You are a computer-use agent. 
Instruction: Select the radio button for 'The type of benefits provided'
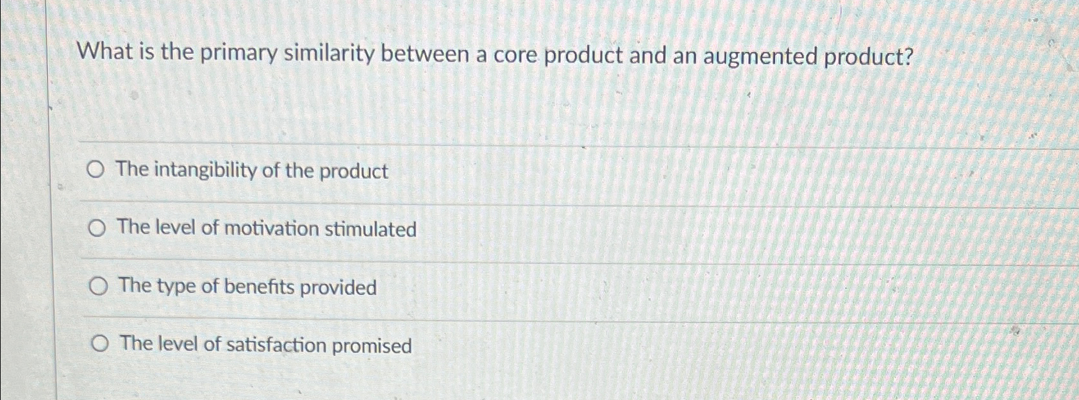[x=97, y=287]
